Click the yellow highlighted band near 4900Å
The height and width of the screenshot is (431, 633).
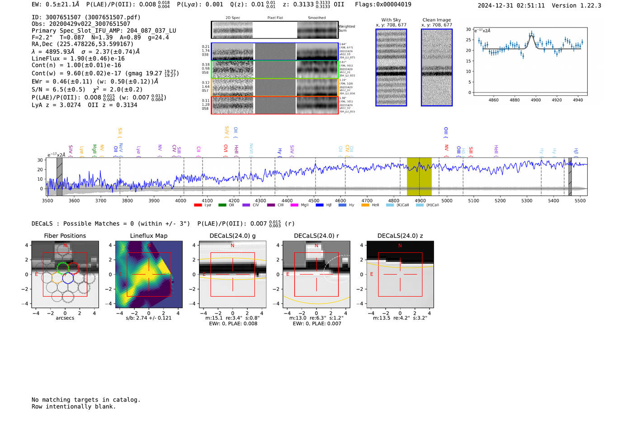click(419, 176)
